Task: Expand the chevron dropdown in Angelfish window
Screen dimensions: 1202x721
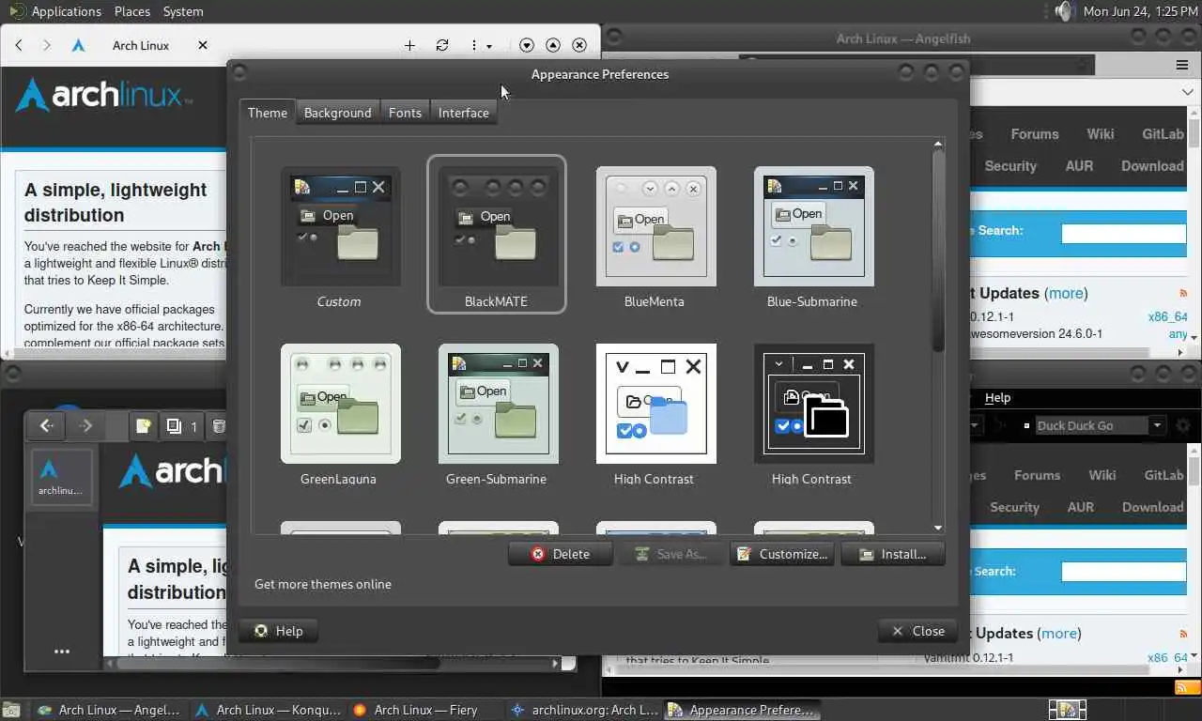Action: click(x=1188, y=92)
